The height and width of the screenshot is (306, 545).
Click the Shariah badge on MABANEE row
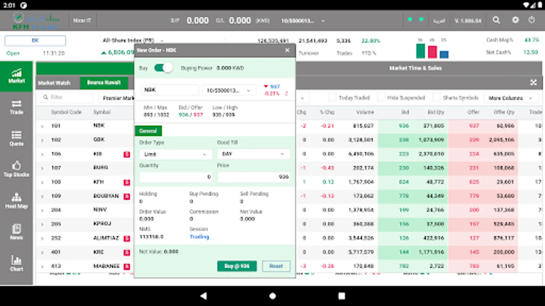coord(127,266)
